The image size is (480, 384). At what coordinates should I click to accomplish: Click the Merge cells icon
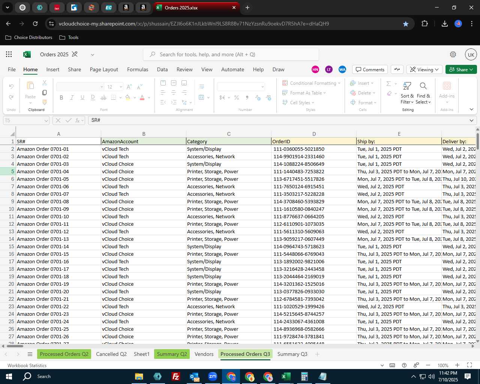click(x=201, y=97)
